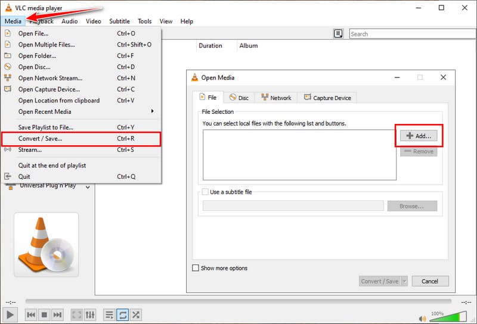Cancel the Open Media dialog
Image resolution: width=477 pixels, height=324 pixels.
tap(429, 281)
